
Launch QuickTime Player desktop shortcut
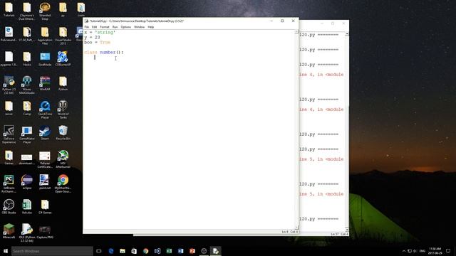[x=45, y=110]
